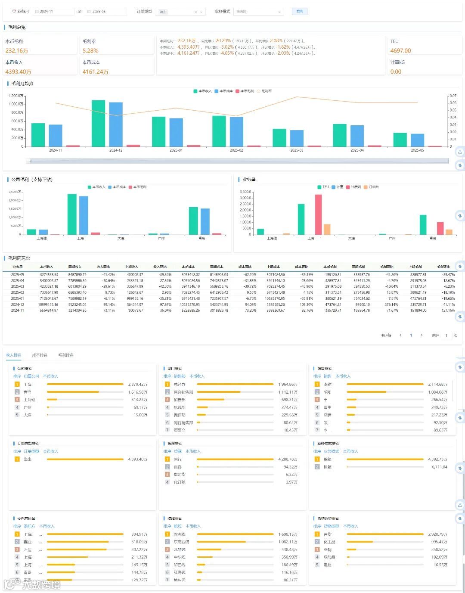
Task: Click the export icon beside 毛利月趋势 chart
Action: coord(460,152)
